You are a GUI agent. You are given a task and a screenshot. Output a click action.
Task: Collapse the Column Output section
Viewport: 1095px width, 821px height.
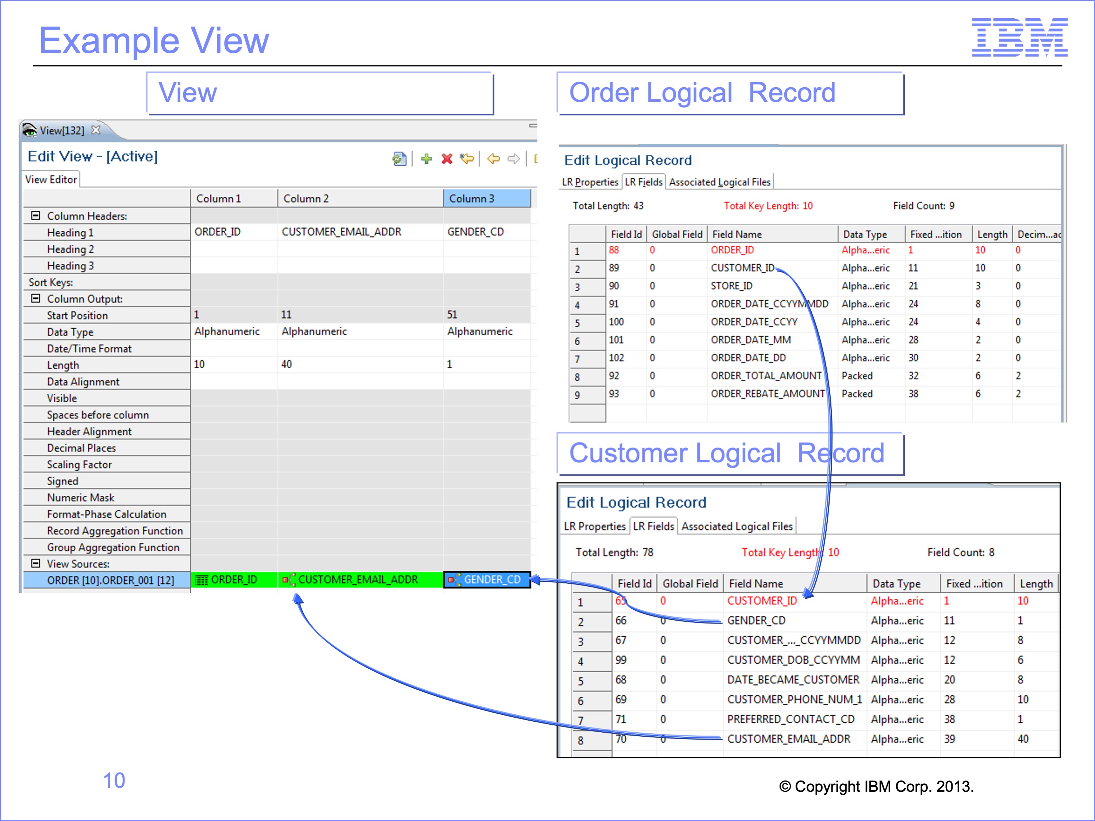(36, 298)
